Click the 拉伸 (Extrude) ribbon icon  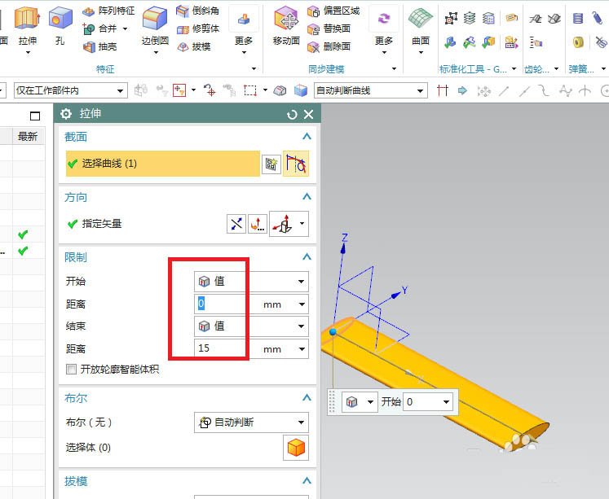click(x=27, y=18)
